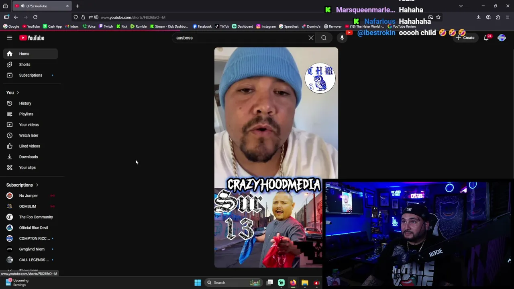Viewport: 514px width, 289px height.
Task: Open Cash App bookmark
Action: (52, 26)
